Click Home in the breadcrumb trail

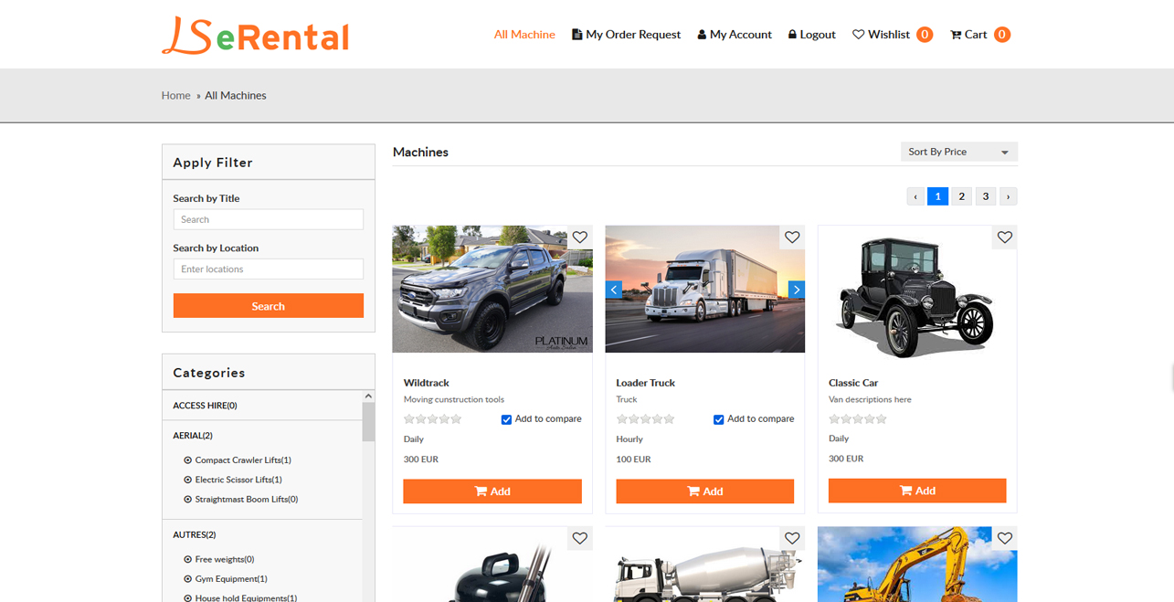click(175, 95)
